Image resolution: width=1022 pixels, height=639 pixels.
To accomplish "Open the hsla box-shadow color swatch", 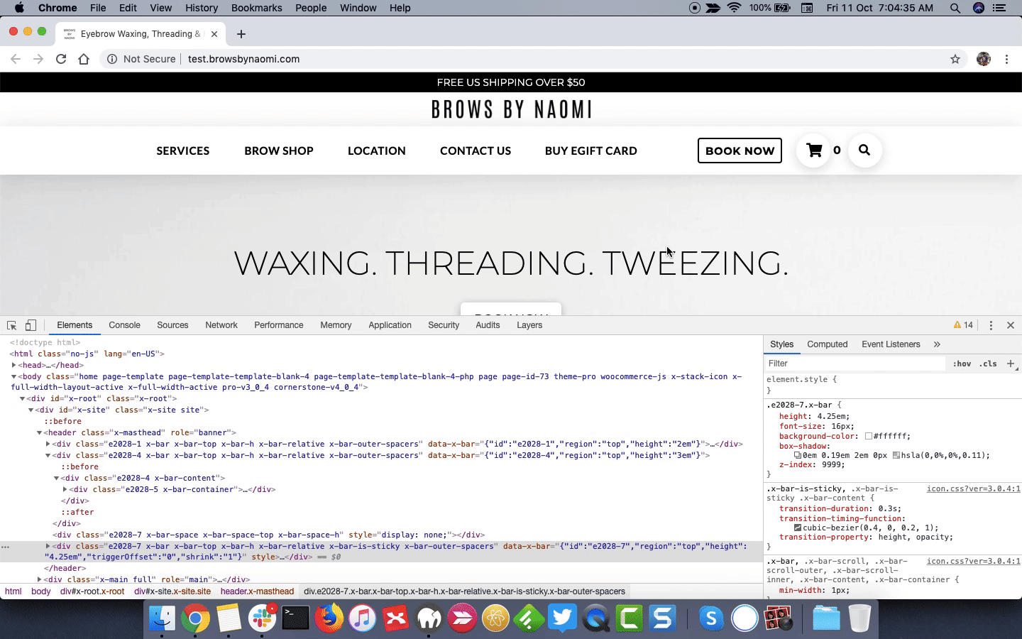I will pos(896,455).
